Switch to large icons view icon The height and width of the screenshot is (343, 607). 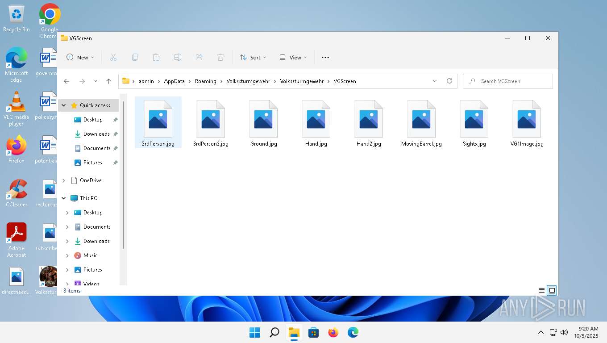click(552, 290)
